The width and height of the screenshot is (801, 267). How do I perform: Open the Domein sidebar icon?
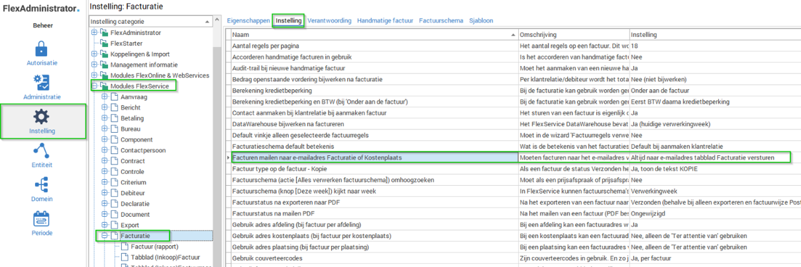tap(41, 184)
